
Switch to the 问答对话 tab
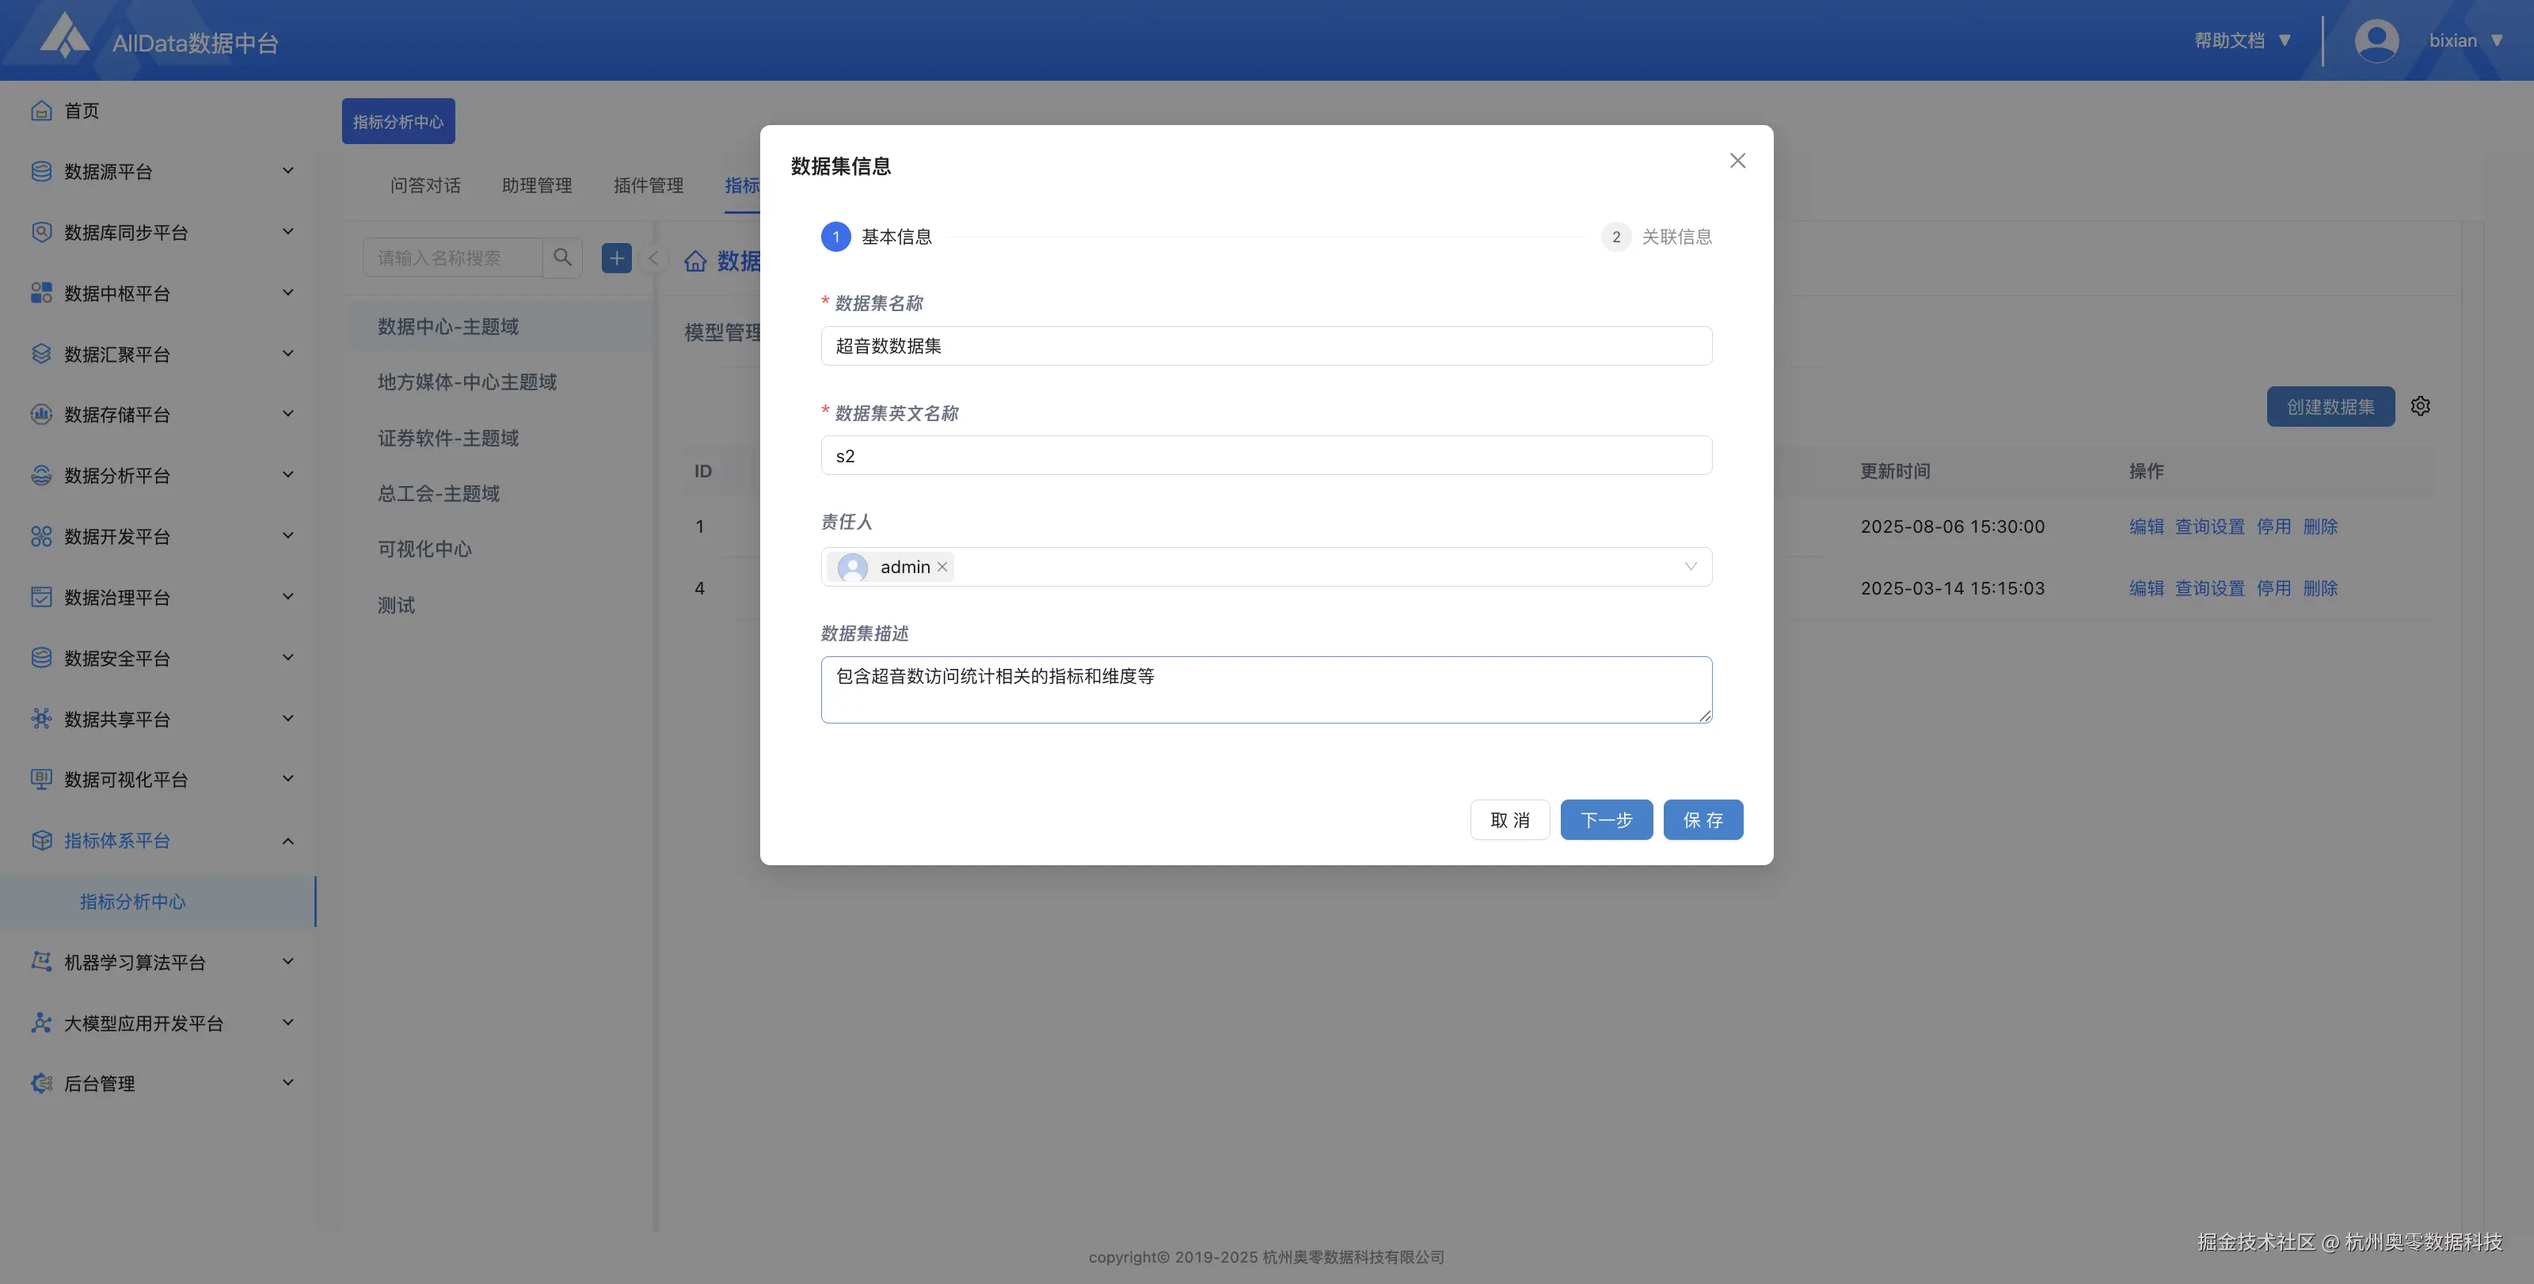(x=425, y=184)
